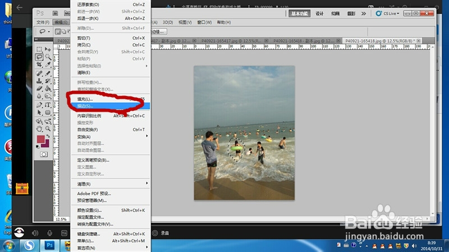The image size is (449, 252).
Task: Click the Photoshop icon in taskbar
Action: coord(49,245)
